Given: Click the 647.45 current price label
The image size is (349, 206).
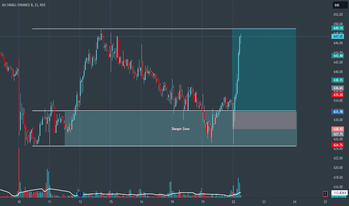Looking at the screenshot, I should click(x=338, y=36).
